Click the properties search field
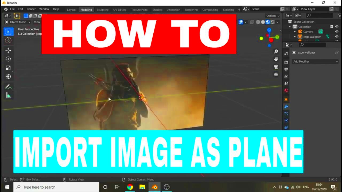This screenshot has height=192, width=342. click(x=312, y=45)
